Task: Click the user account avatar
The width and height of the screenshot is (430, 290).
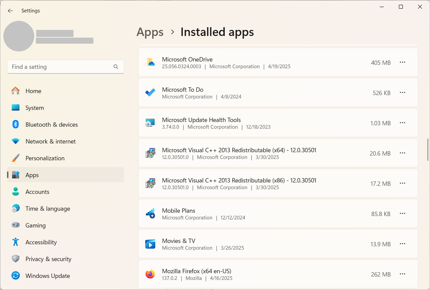Action: pyautogui.click(x=19, y=36)
